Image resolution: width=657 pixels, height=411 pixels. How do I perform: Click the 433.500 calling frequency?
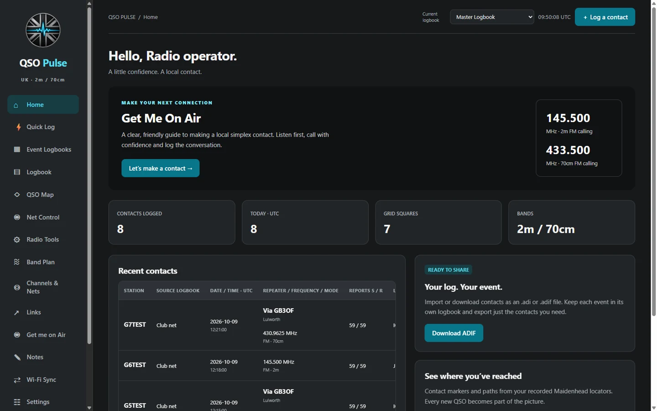click(568, 150)
